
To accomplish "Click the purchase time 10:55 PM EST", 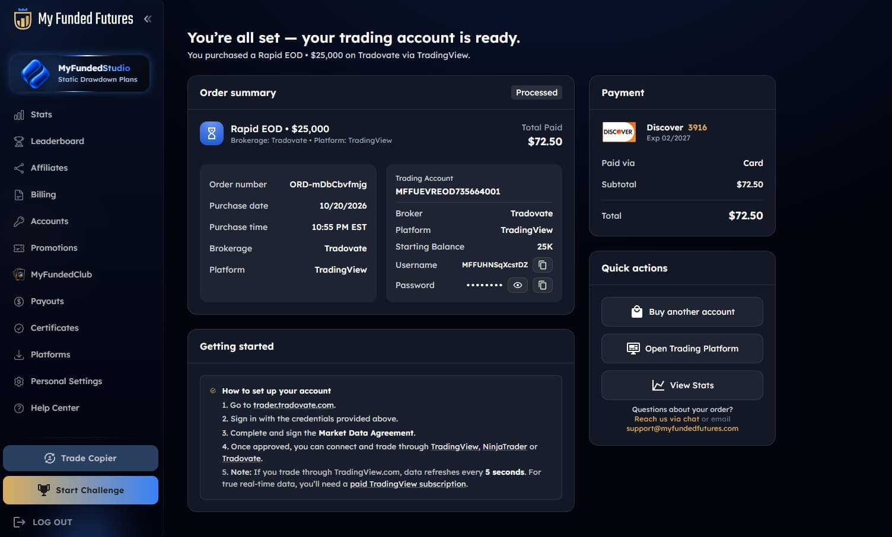I will coord(339,227).
